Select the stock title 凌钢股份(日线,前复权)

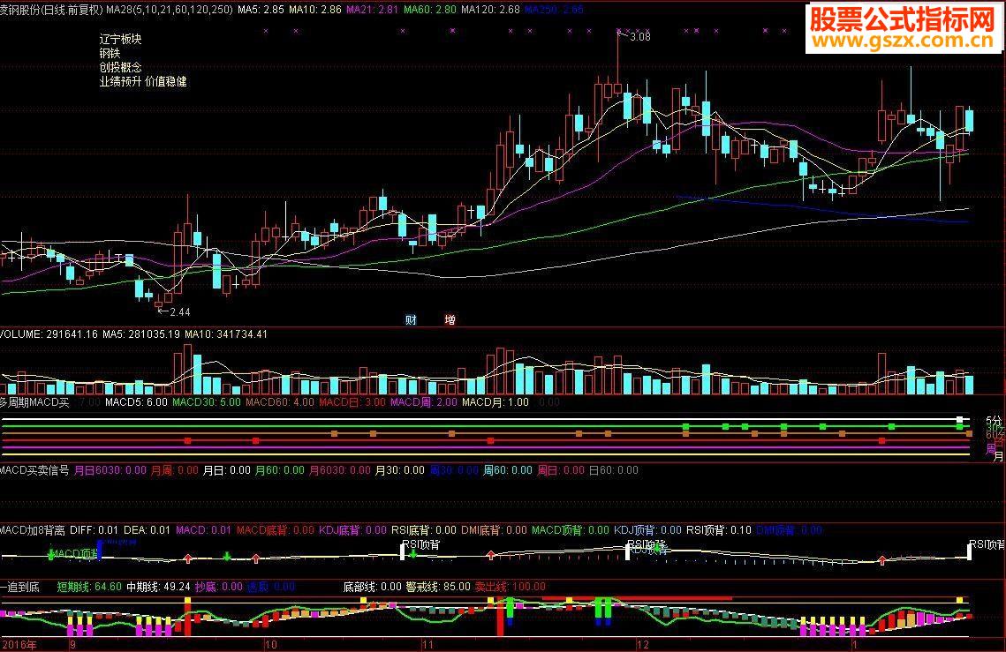tap(51, 10)
